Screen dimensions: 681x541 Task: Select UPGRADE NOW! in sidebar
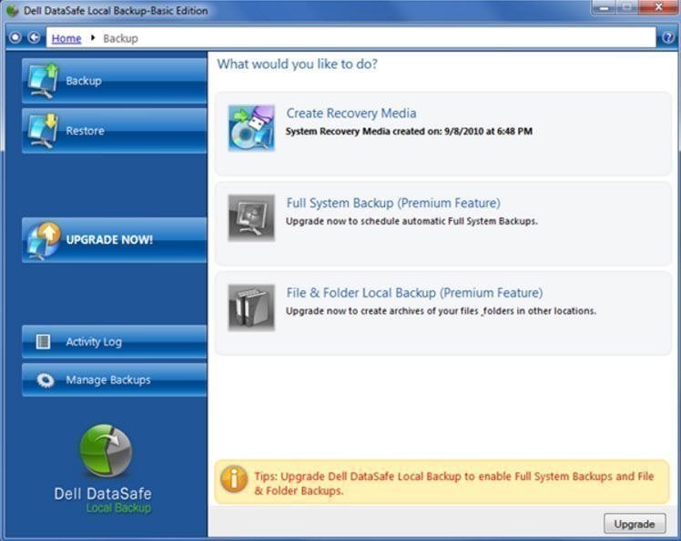pyautogui.click(x=114, y=240)
